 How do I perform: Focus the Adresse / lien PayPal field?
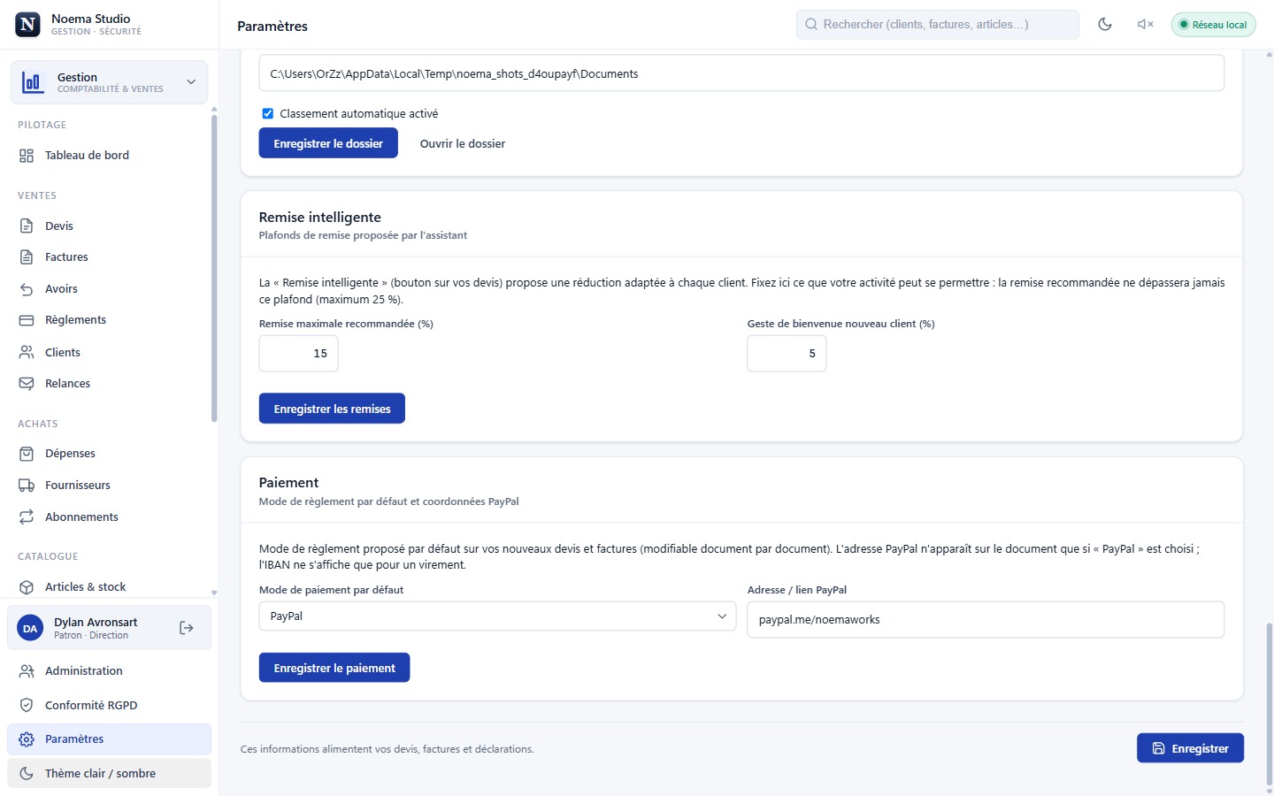pos(986,620)
